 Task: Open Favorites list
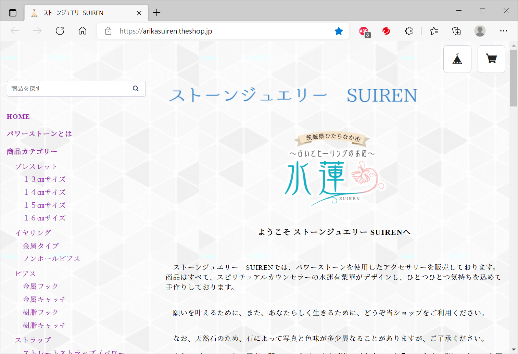coord(434,31)
